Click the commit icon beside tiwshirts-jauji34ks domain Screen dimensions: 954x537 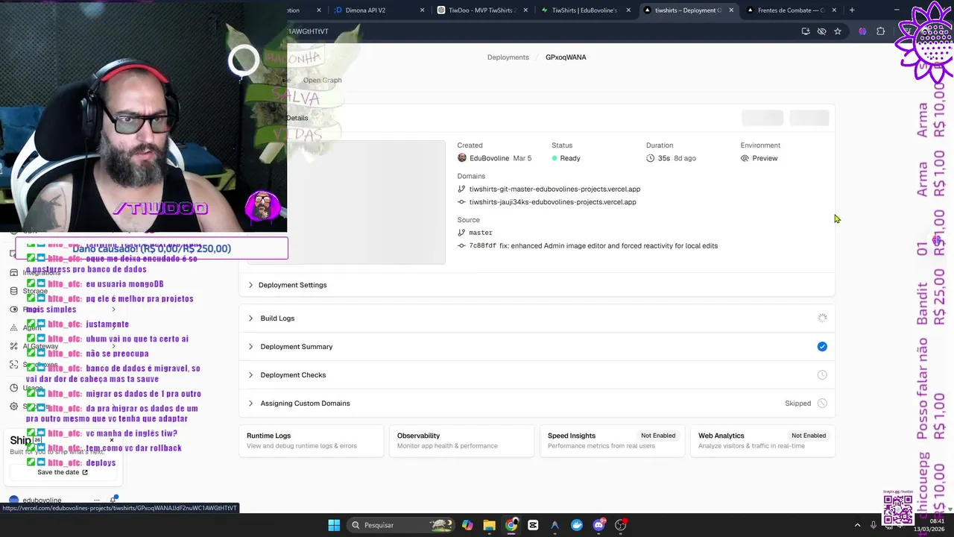(x=461, y=202)
